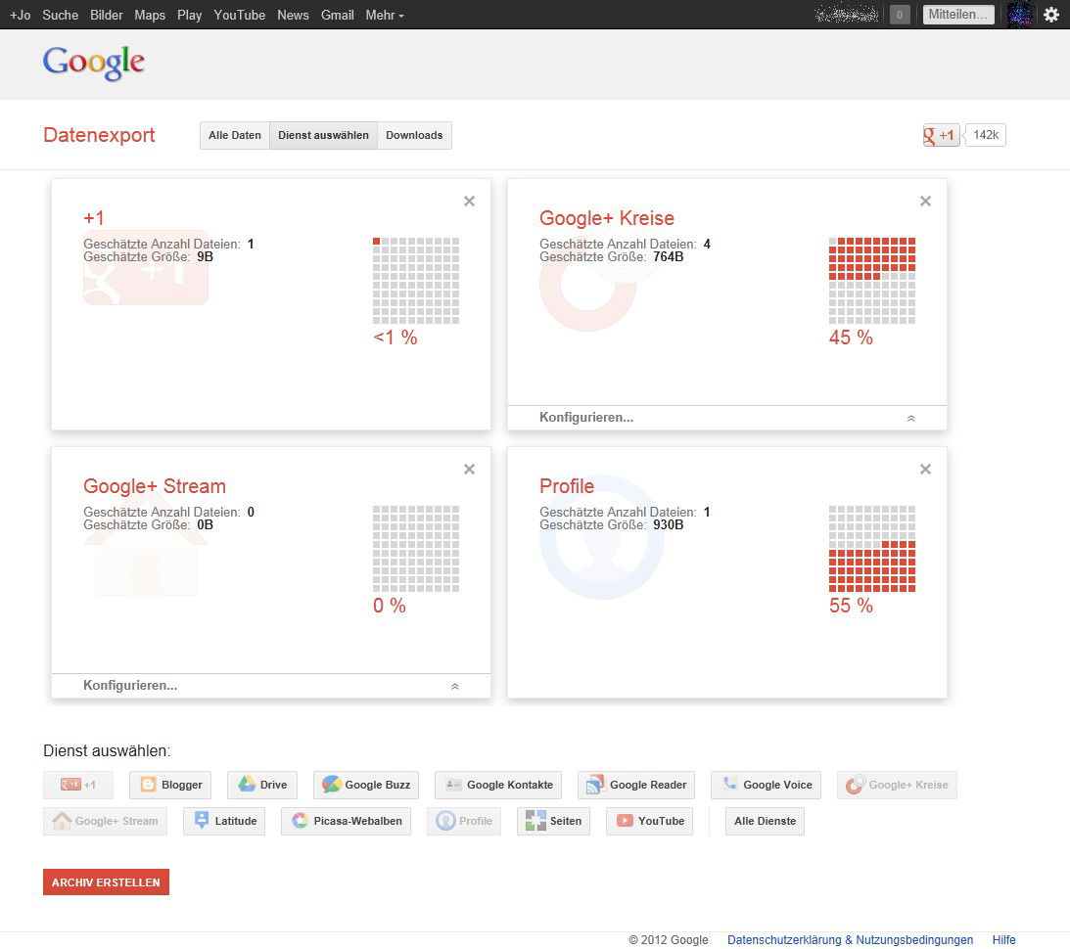
Task: Close the Google+ Kreise card
Action: 925,202
